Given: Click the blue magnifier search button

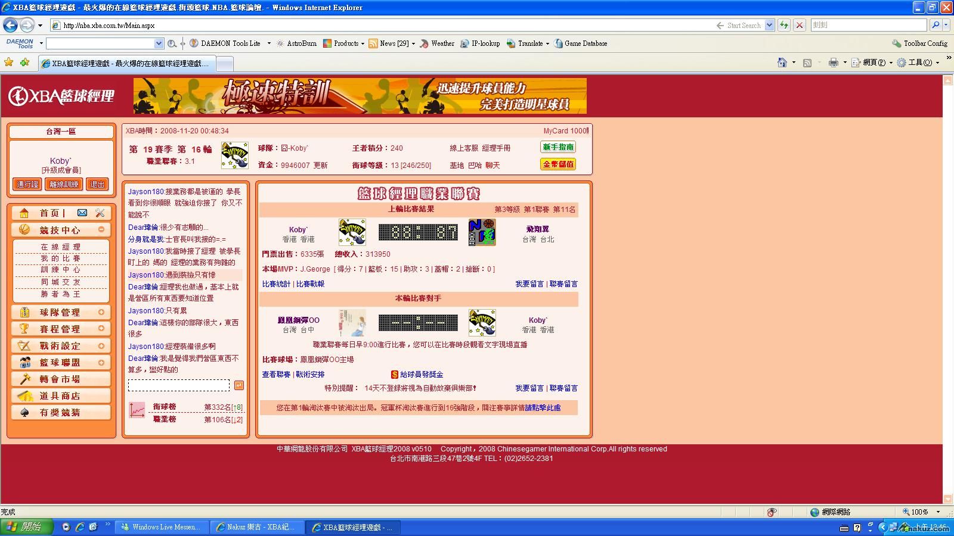Looking at the screenshot, I should tap(936, 25).
